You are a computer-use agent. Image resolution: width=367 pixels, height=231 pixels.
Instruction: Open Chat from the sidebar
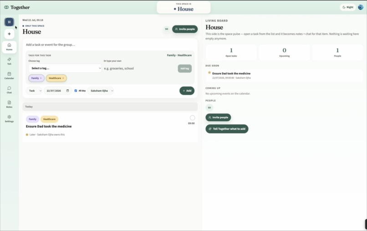[x=9, y=90]
